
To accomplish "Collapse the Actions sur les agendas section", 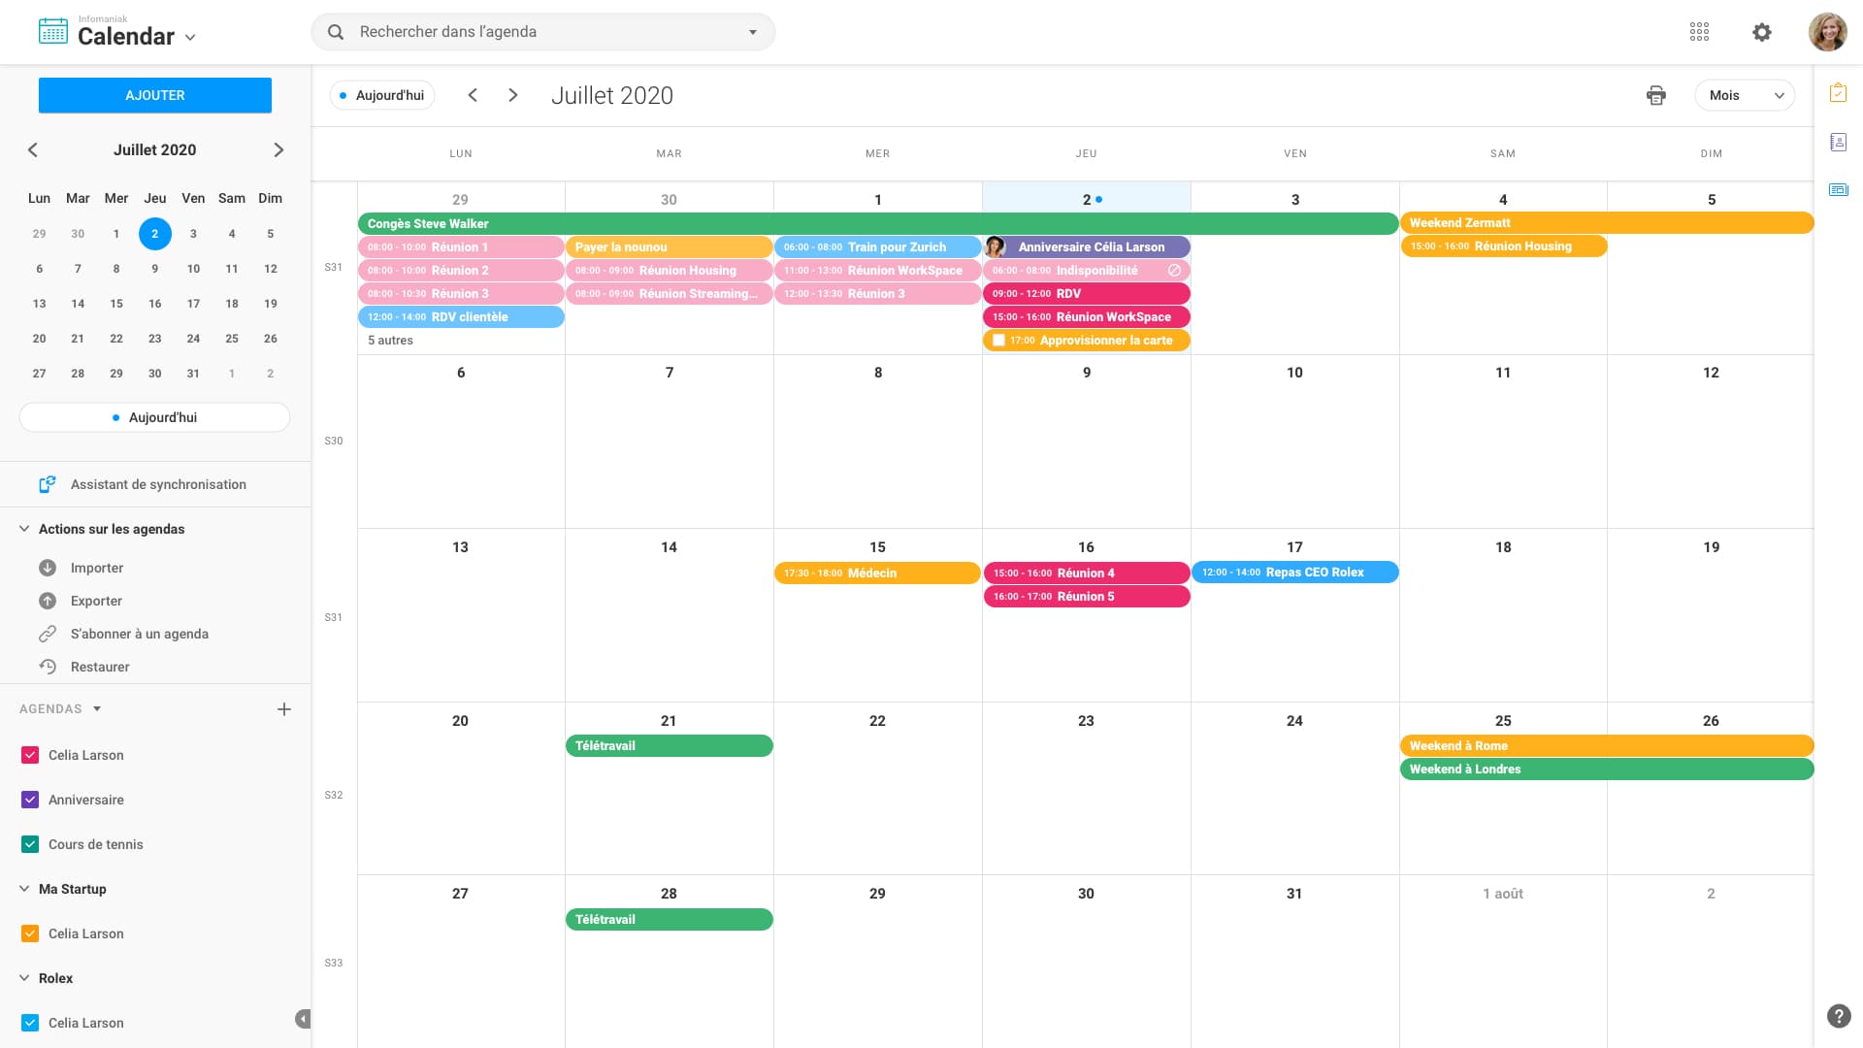I will [24, 529].
